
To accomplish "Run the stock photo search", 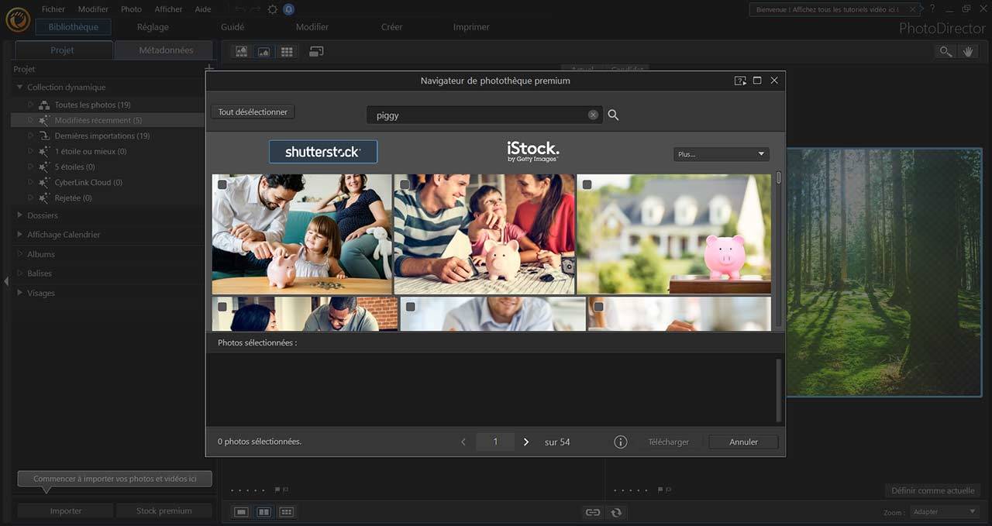I will (613, 115).
